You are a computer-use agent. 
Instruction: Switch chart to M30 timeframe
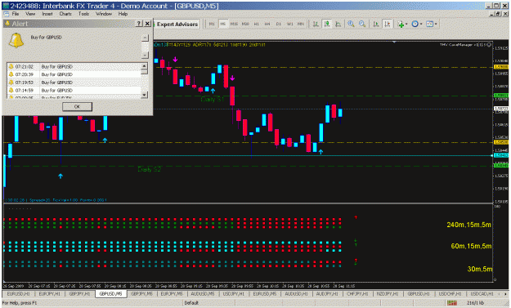pos(245,24)
